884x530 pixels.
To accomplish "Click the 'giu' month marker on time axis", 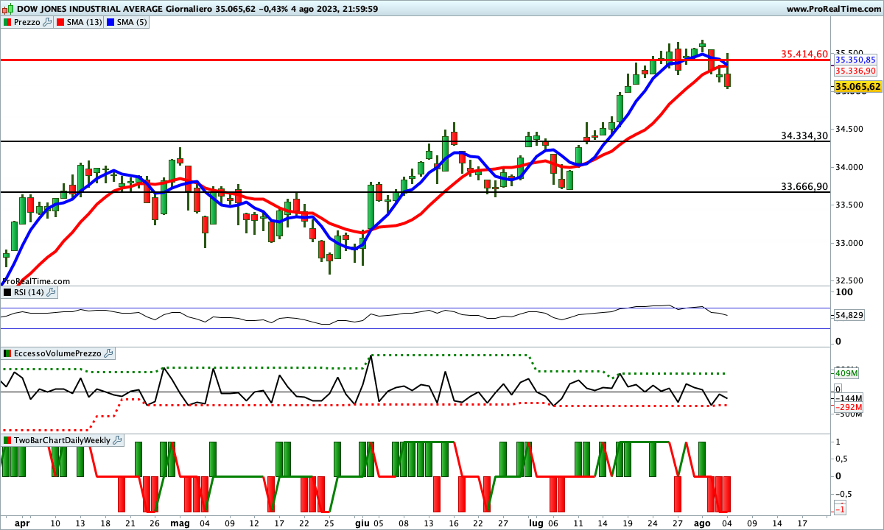I will click(362, 523).
